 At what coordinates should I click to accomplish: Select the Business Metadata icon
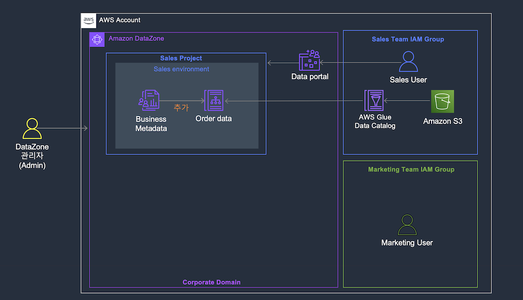coord(149,100)
